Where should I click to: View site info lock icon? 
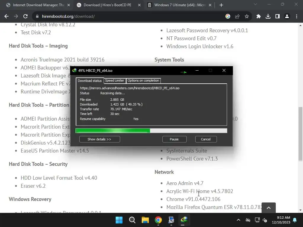point(37,17)
